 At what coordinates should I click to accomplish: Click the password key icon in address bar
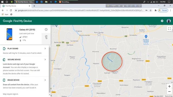[147, 10]
